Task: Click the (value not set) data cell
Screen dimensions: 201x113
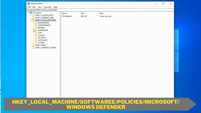Action: click(x=106, y=16)
